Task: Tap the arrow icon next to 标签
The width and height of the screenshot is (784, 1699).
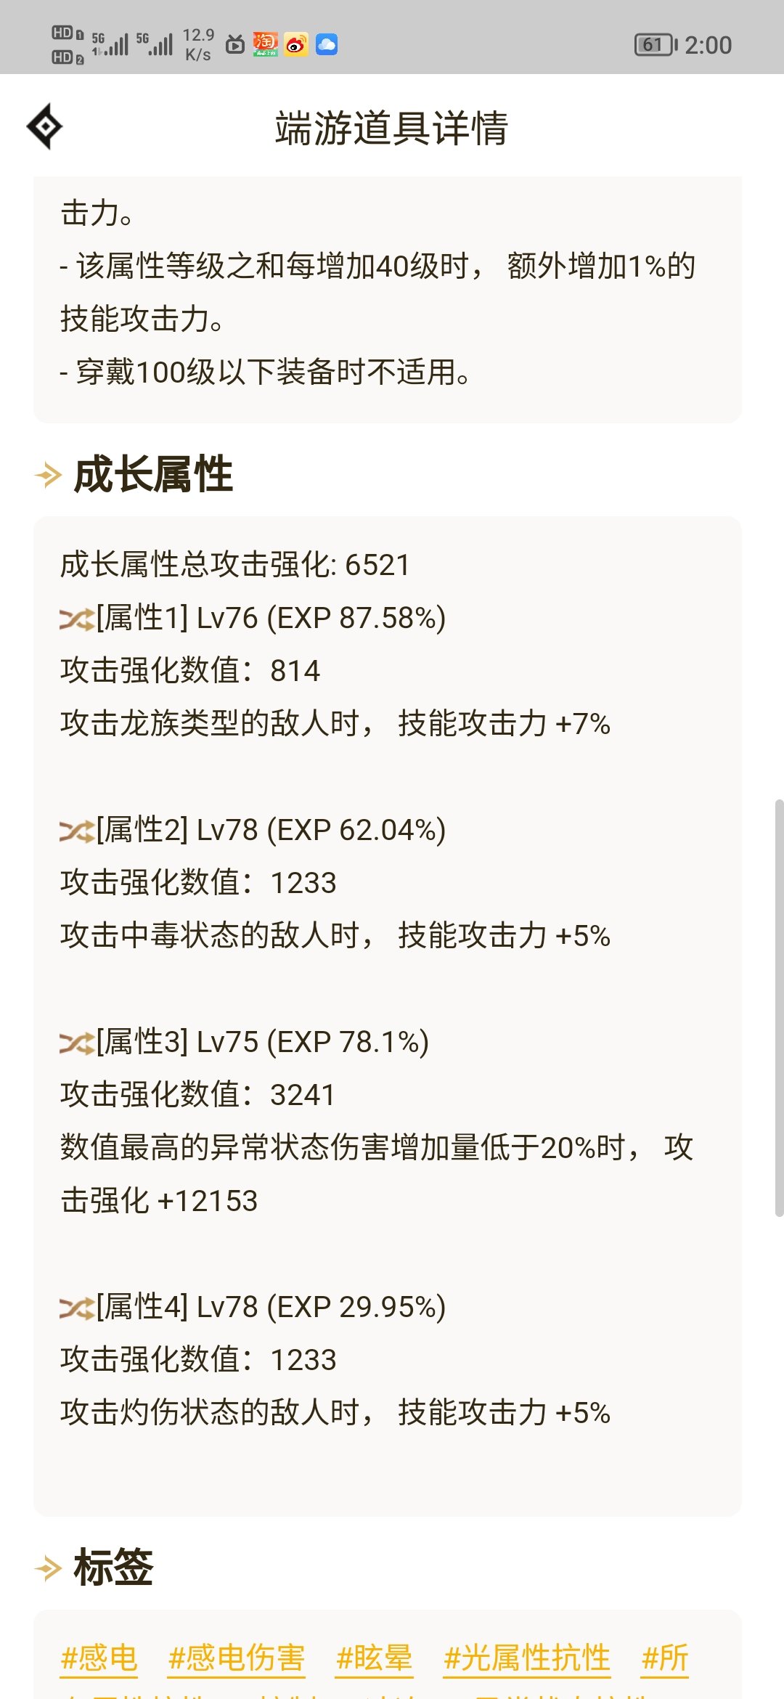Action: [49, 1568]
